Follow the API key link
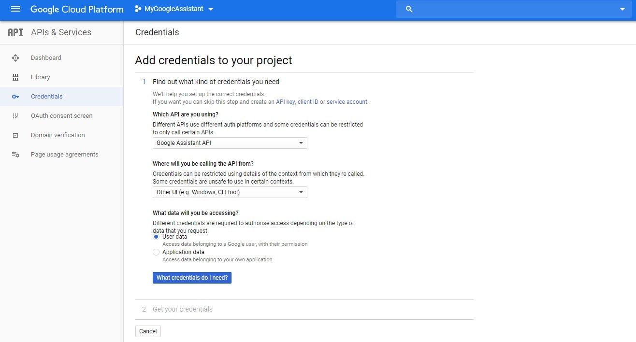636x342 pixels. 285,102
